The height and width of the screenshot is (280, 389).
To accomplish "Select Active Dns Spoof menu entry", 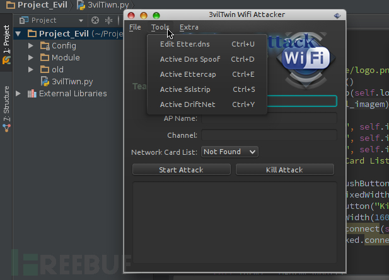I will [x=207, y=59].
